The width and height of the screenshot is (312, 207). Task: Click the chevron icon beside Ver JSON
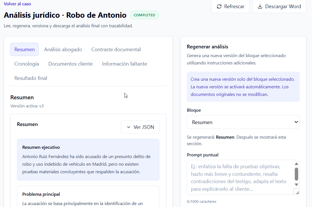tap(129, 127)
